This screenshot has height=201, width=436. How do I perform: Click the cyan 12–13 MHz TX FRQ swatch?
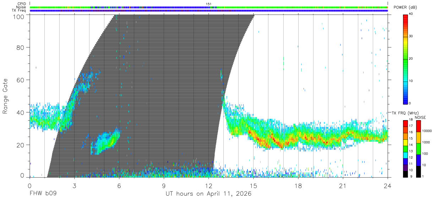tap(405, 155)
